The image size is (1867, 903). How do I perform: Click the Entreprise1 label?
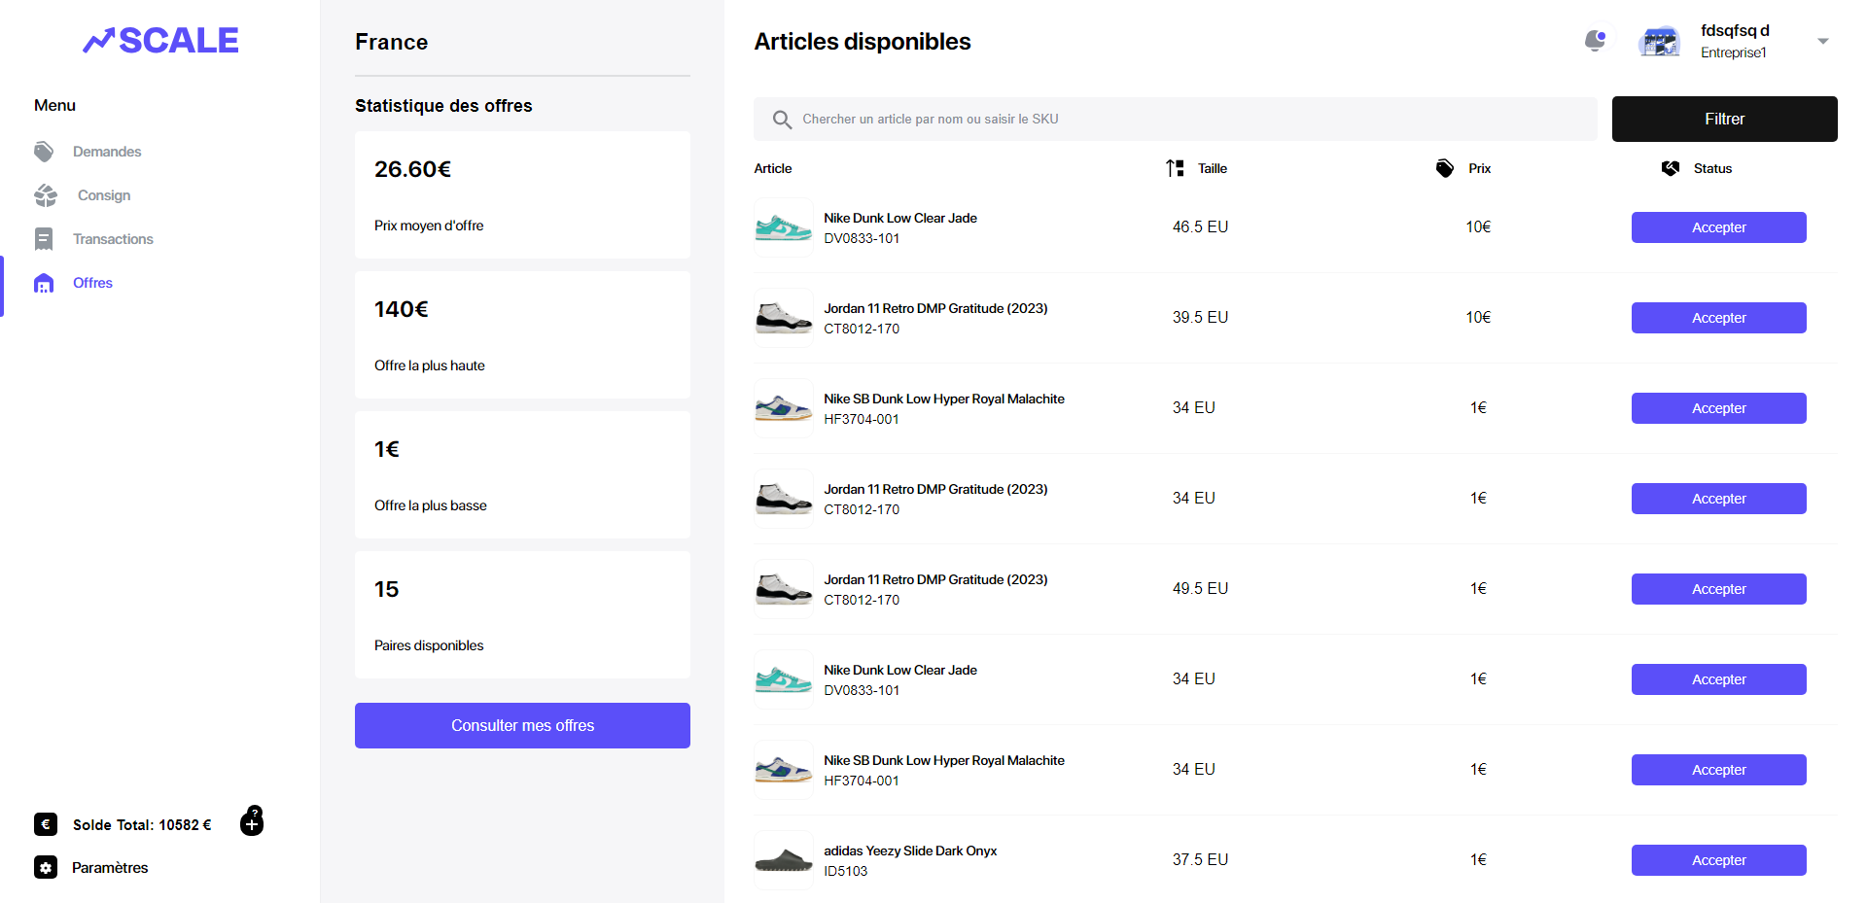1733,52
